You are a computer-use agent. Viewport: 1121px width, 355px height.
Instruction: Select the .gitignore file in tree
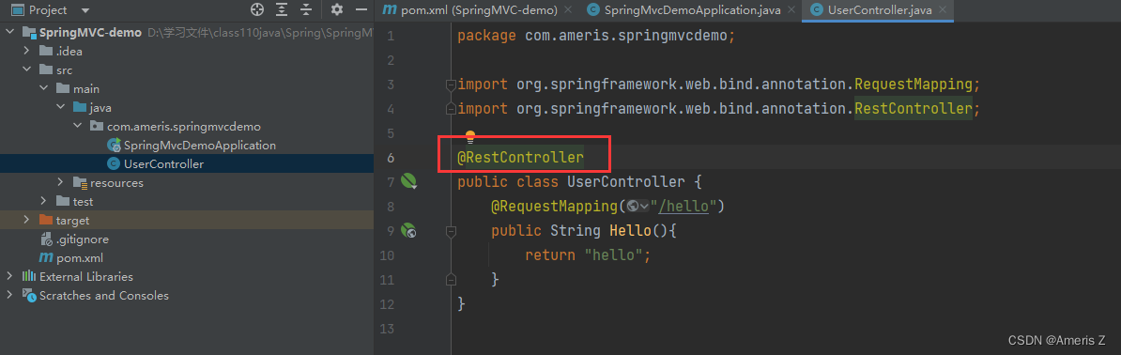tap(187, 239)
